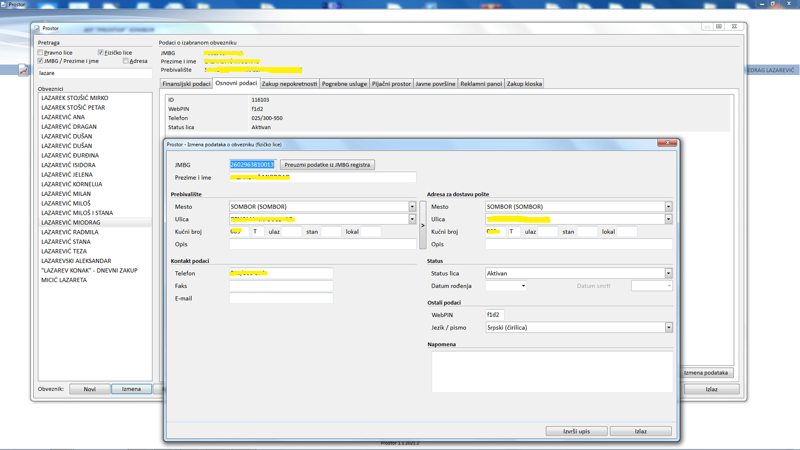Open the Osnovni podaci tab
Screen dimensions: 800x450
[x=236, y=83]
